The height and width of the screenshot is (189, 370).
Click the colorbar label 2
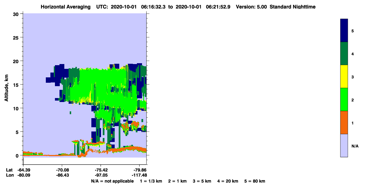(x=353, y=100)
